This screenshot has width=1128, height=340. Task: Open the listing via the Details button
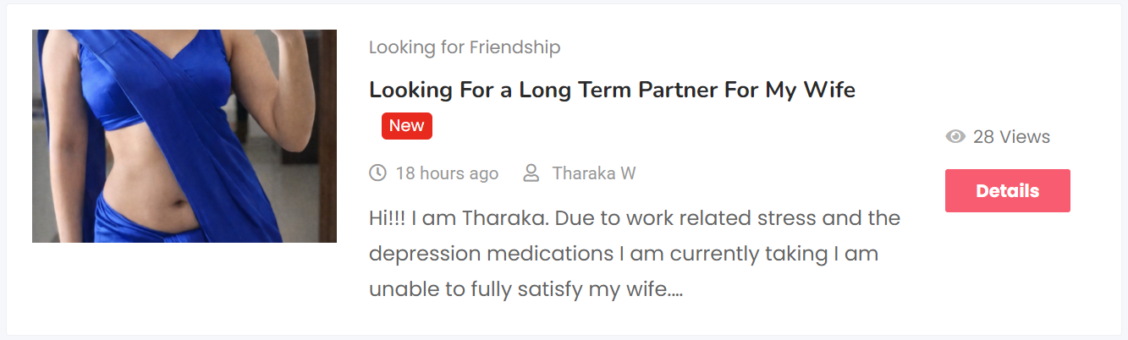[x=1008, y=190]
